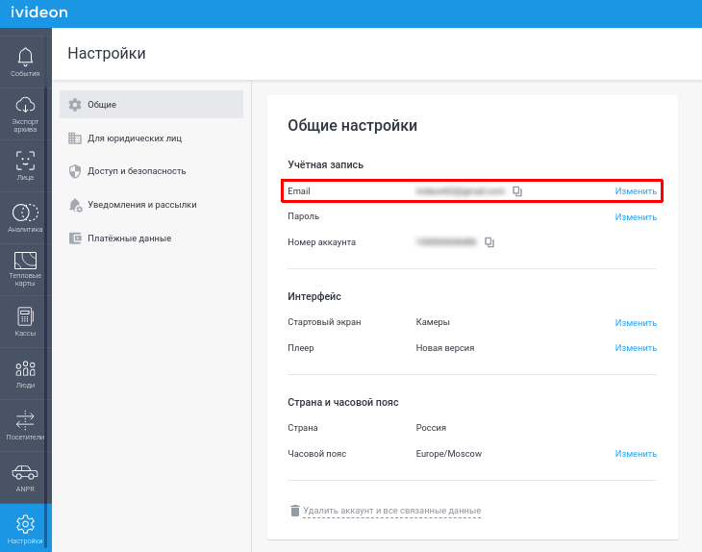Open the 'Доступ и безопасность' tab

151,171
